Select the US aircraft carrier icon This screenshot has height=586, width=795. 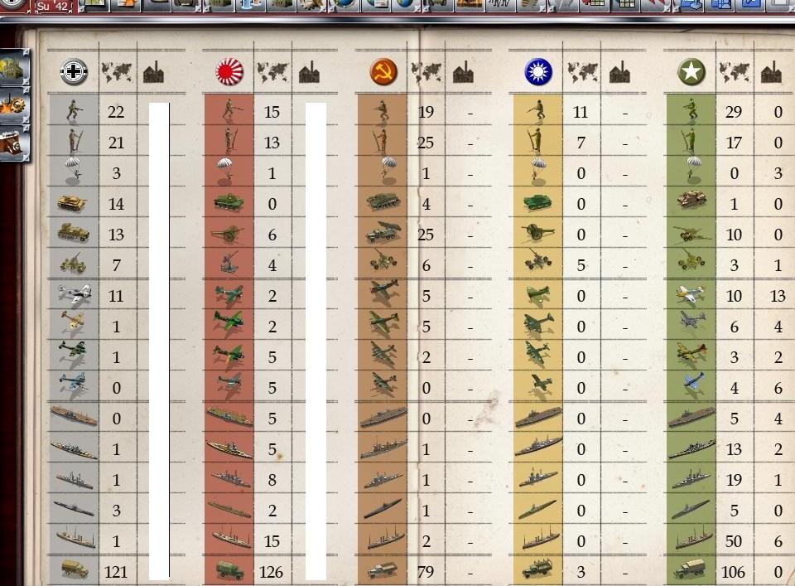pos(691,417)
